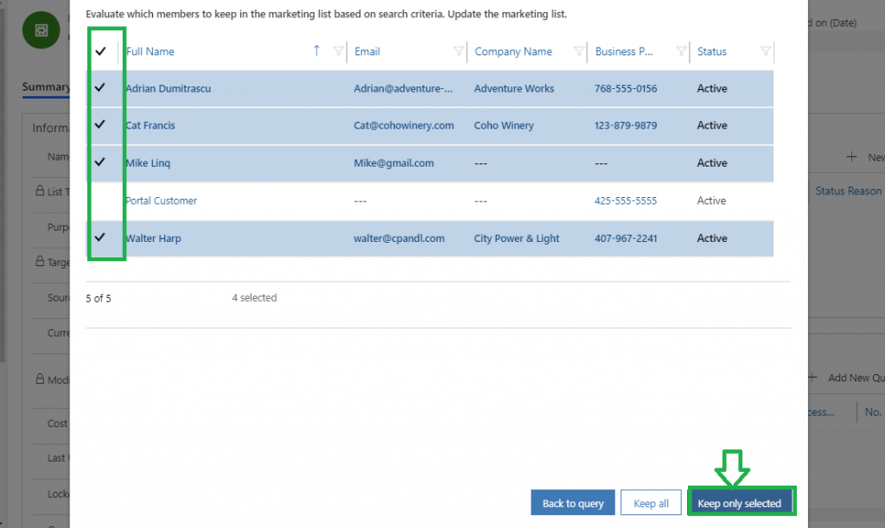Click the plus icon next to New
885x528 pixels.
click(x=850, y=156)
